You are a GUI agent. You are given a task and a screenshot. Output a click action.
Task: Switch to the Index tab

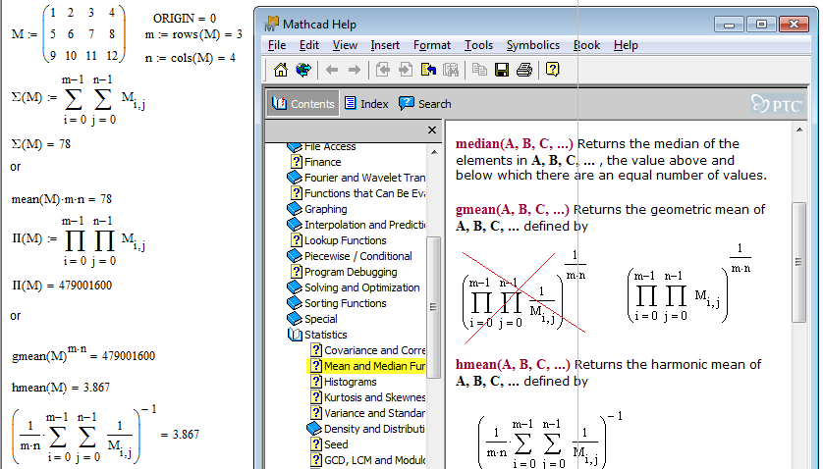click(x=366, y=104)
